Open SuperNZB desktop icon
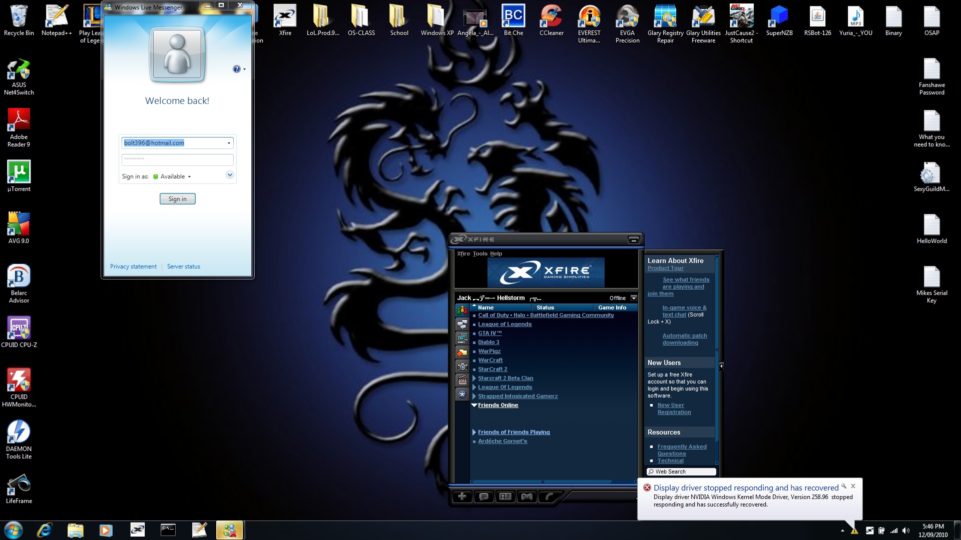The image size is (961, 540). pos(779,21)
